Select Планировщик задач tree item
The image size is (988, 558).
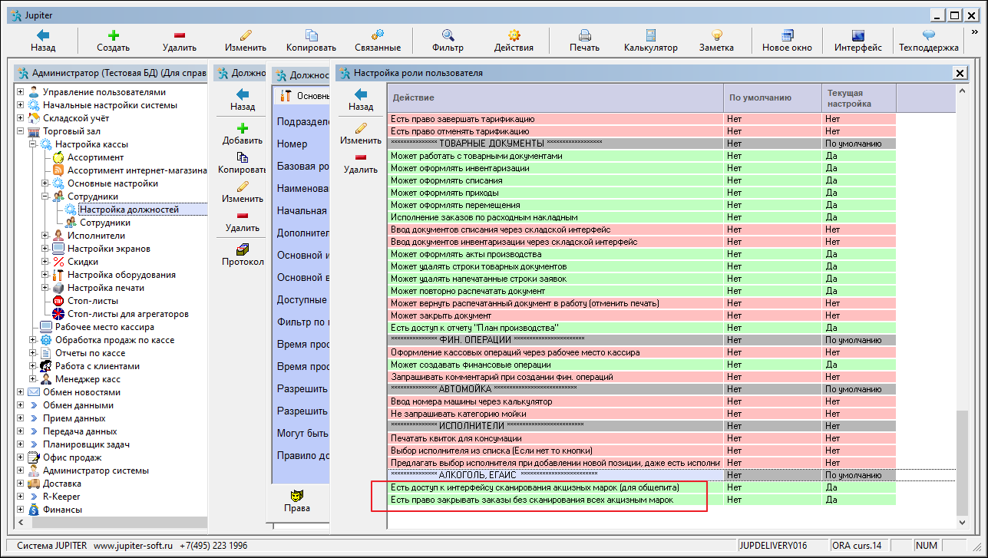pyautogui.click(x=86, y=444)
